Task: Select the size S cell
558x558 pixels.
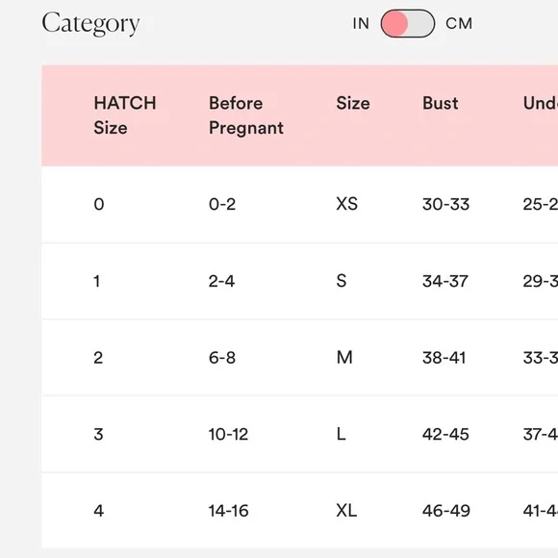Action: coord(342,281)
